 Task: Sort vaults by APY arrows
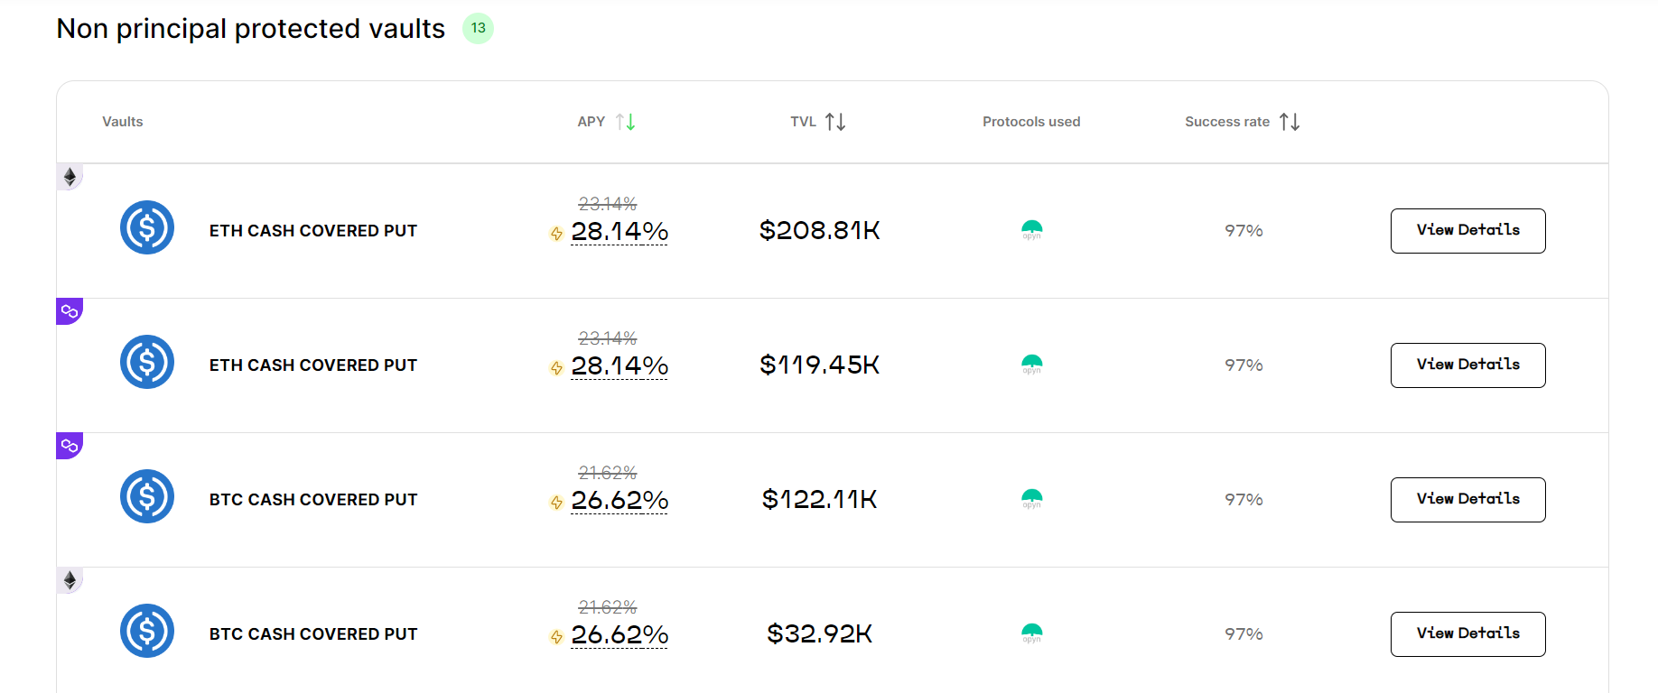[626, 122]
